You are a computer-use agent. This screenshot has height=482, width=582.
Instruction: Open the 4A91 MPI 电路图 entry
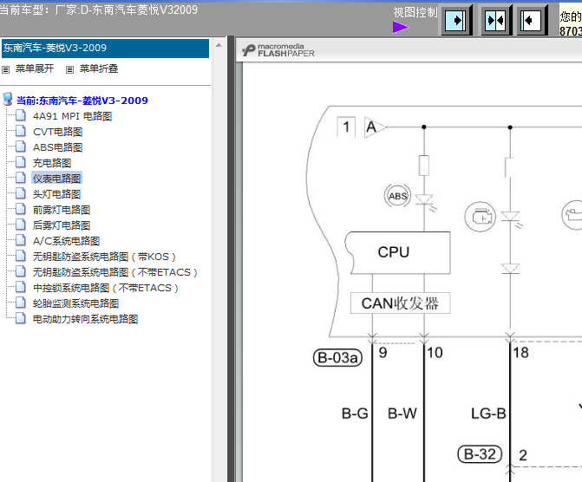tap(72, 116)
